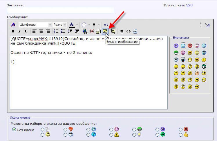The image size is (217, 141).
Task: Choose the blue question mark post icon radio
Action: pyautogui.click(x=88, y=135)
